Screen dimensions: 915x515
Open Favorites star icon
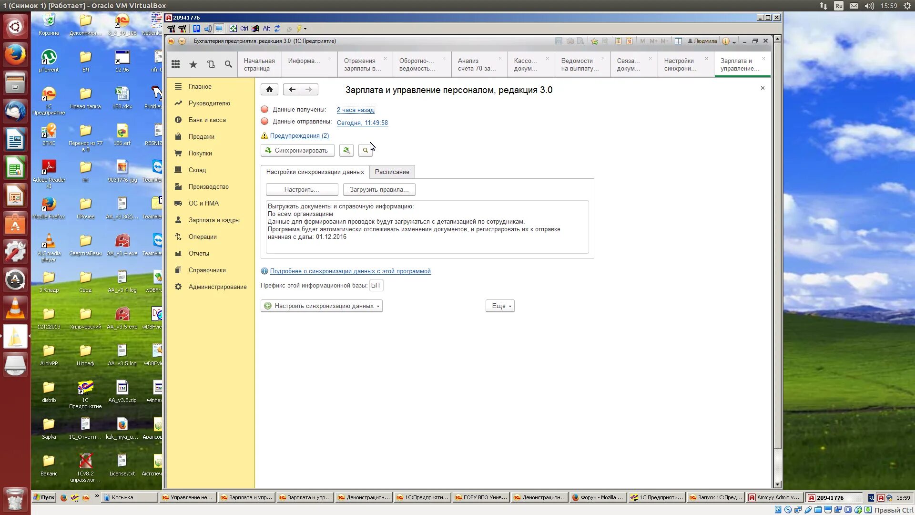193,64
